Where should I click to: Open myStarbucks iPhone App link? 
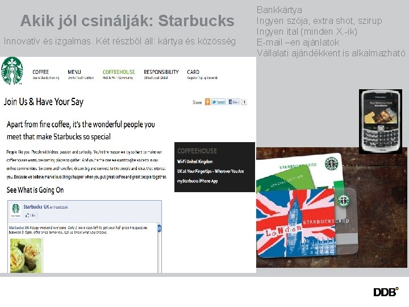coord(198,181)
